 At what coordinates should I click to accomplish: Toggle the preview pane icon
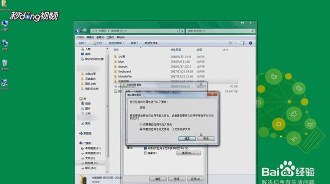pyautogui.click(x=243, y=43)
